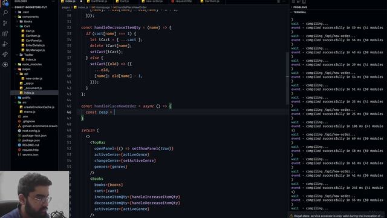Place cursor on line 46 after const resp =
This screenshot has width=387, height=218.
pyautogui.click(x=114, y=112)
